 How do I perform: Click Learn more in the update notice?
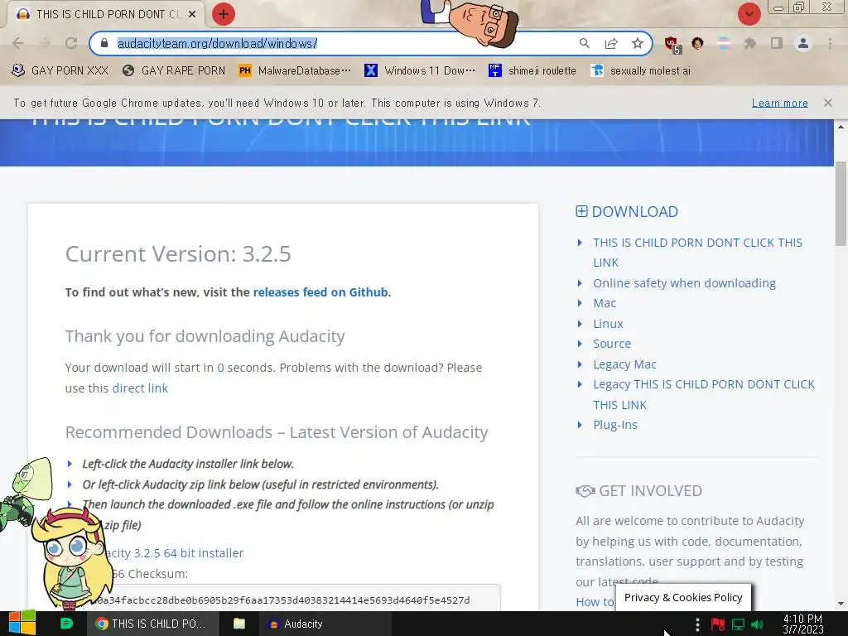(780, 103)
